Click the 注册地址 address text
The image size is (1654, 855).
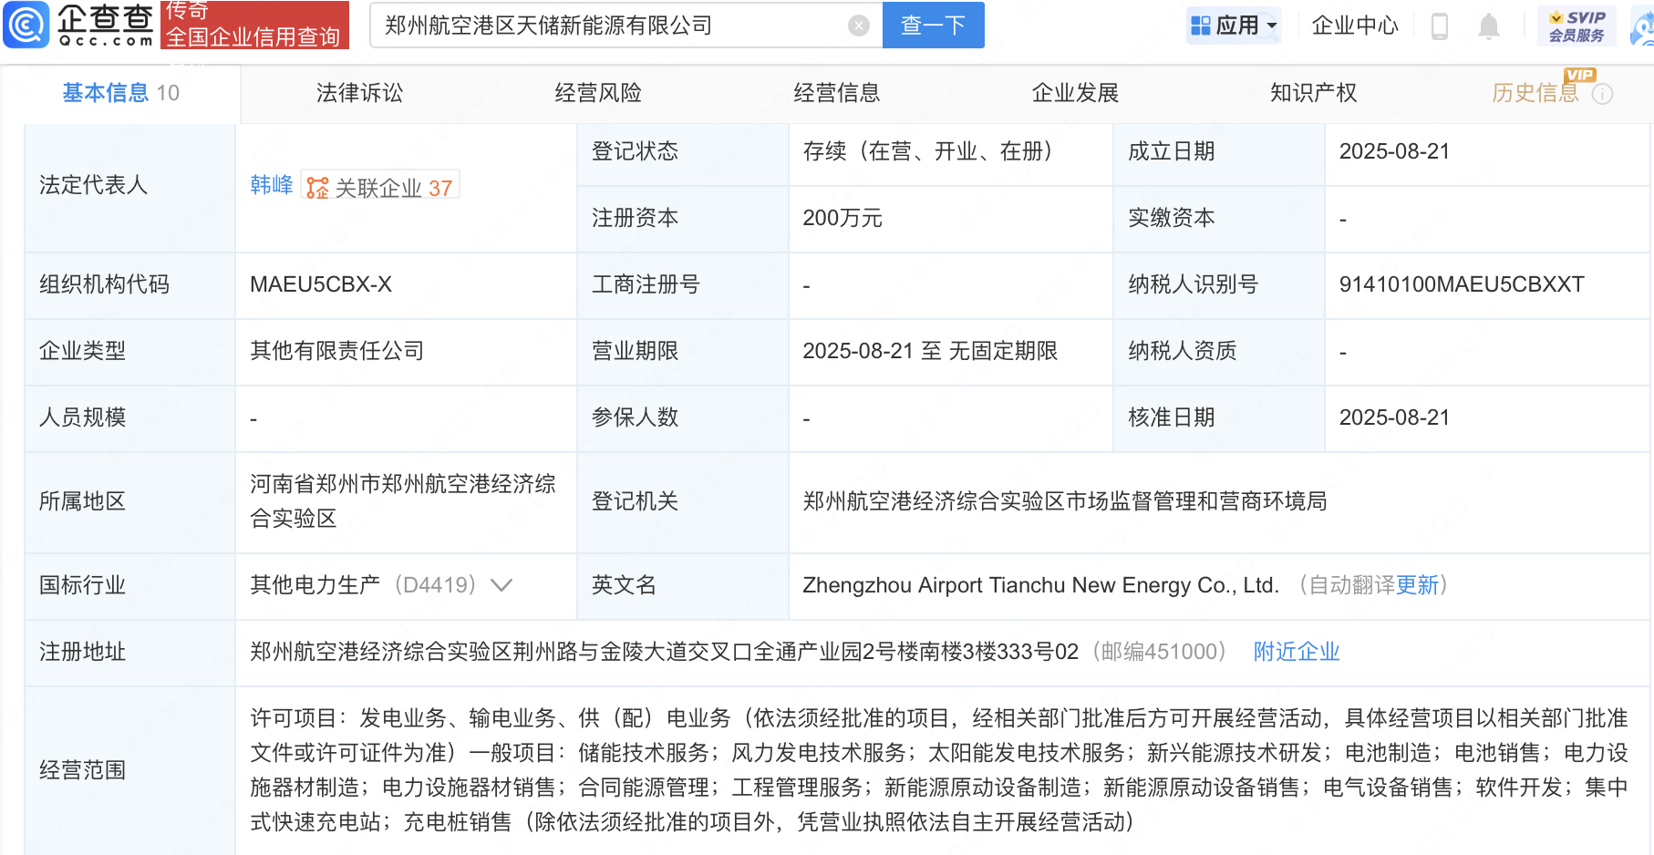[x=664, y=652]
